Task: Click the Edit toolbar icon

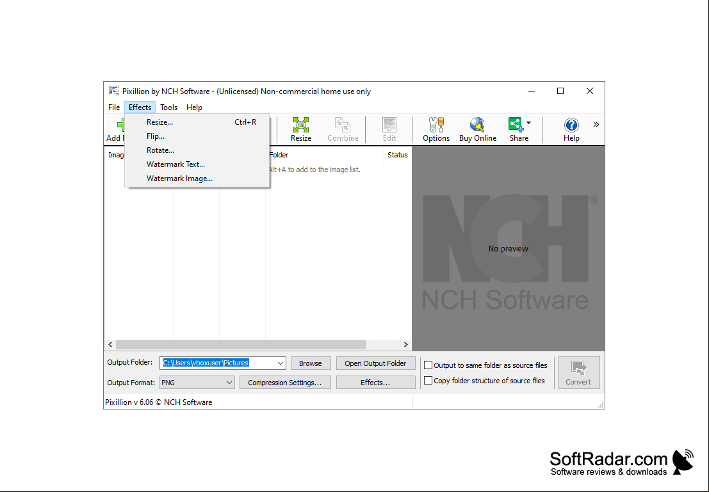Action: 389,129
